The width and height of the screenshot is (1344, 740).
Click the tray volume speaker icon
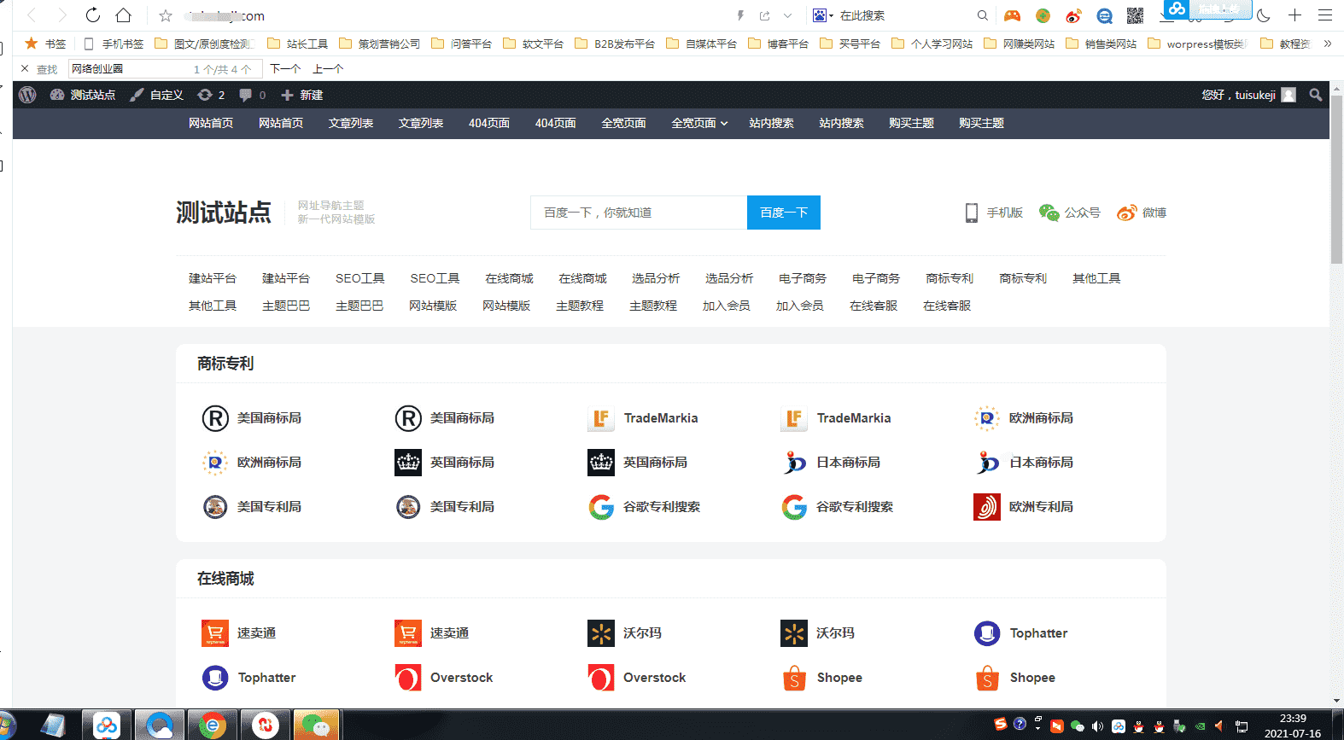pyautogui.click(x=1097, y=726)
